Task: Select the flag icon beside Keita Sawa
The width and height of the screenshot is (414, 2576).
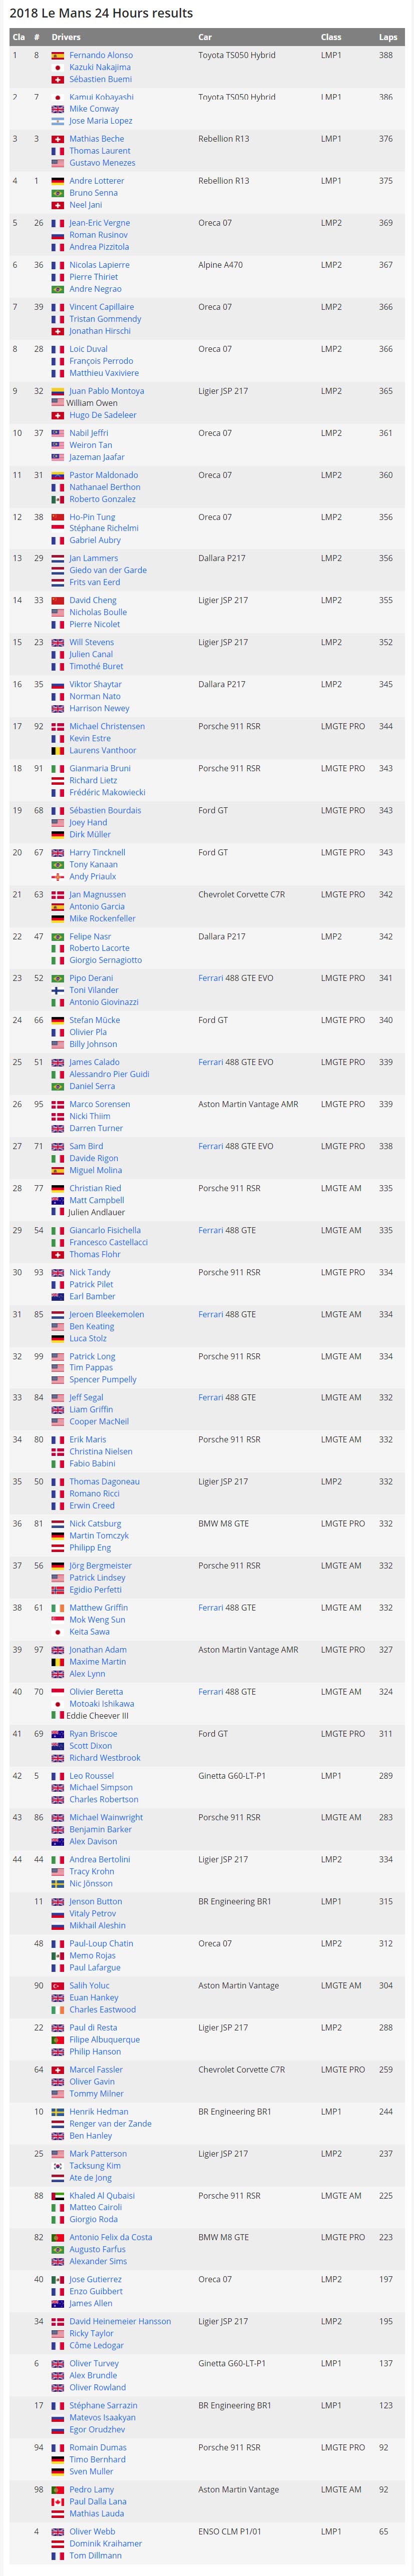Action: 58,1631
